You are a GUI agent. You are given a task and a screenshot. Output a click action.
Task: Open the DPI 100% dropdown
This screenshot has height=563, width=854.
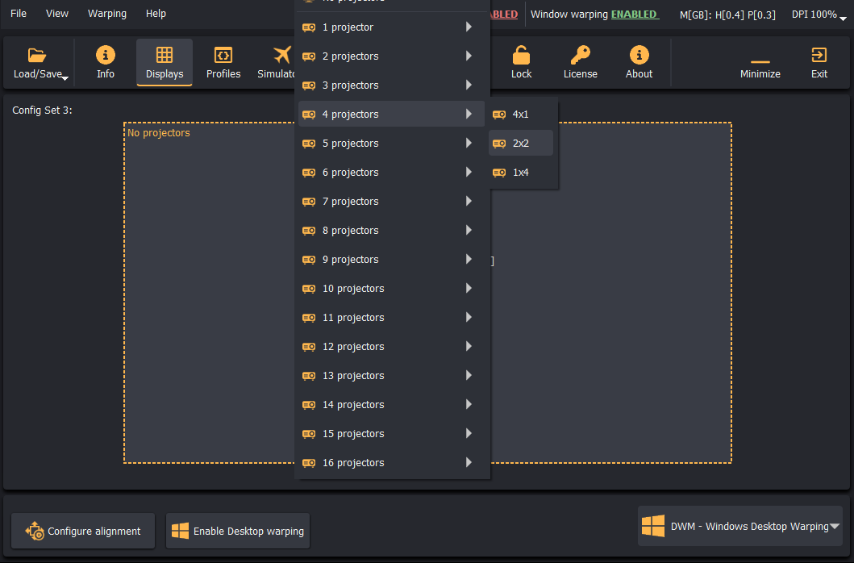[x=819, y=15]
